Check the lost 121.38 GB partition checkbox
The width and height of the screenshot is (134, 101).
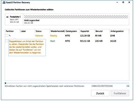click(x=7, y=36)
